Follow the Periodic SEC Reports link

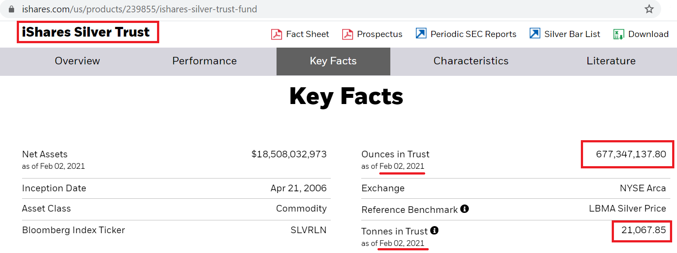[473, 34]
